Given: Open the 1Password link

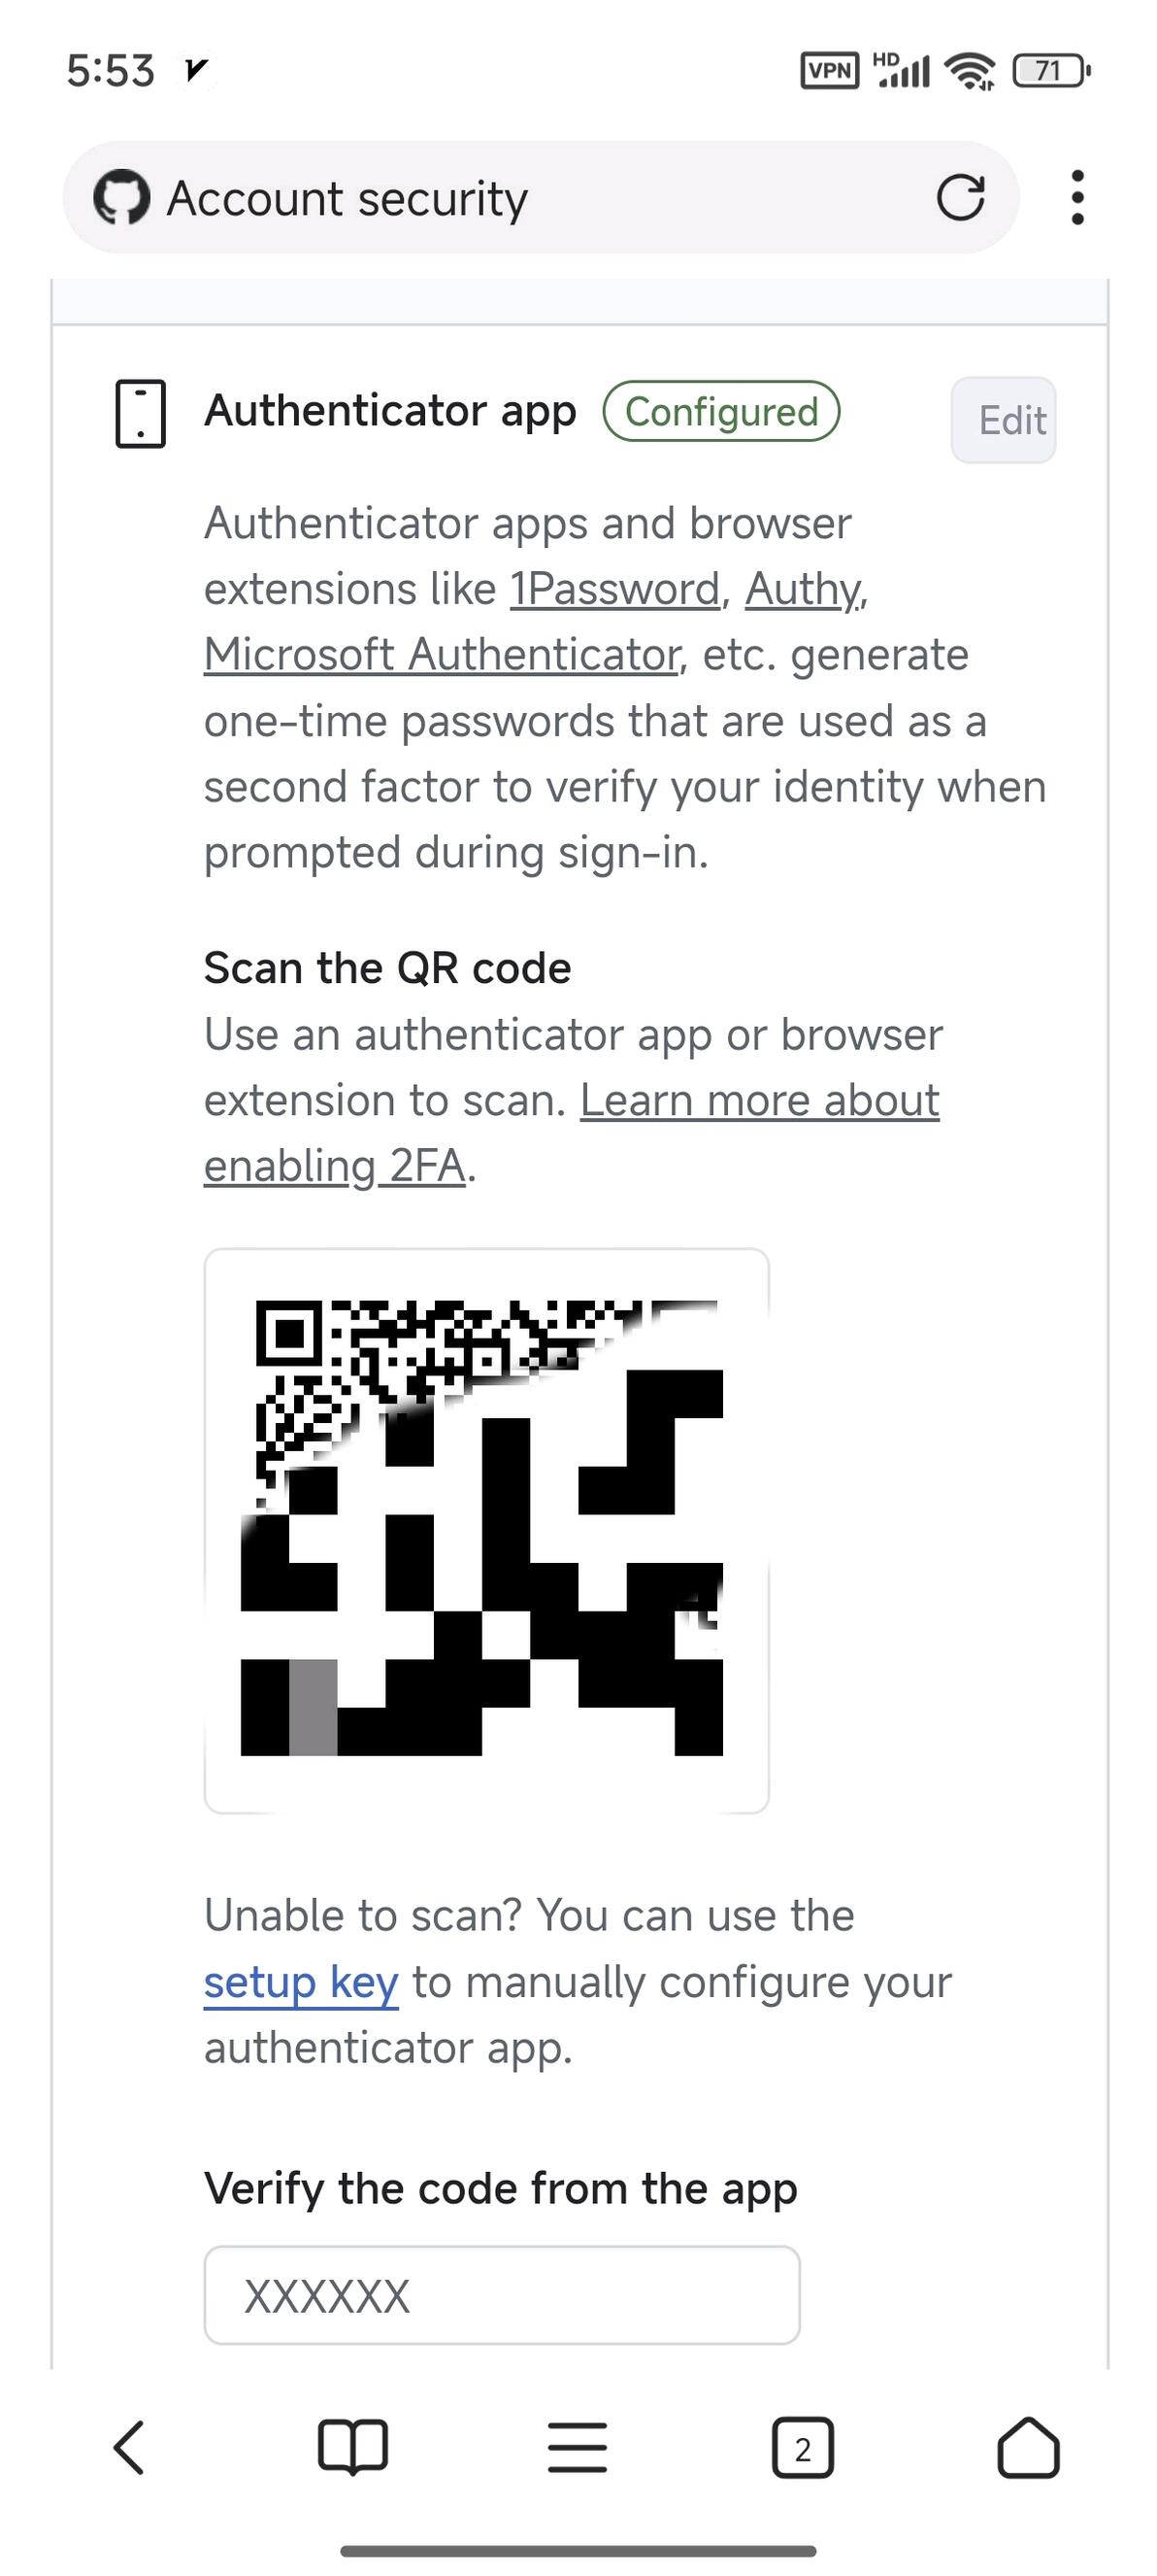Looking at the screenshot, I should 614,589.
